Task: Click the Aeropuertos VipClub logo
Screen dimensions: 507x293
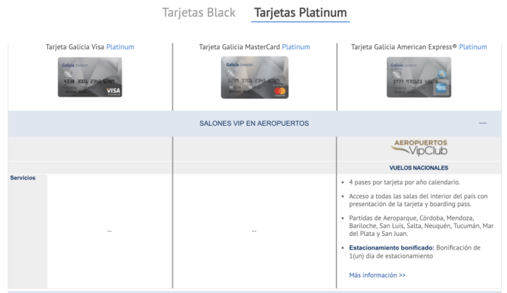Action: (x=419, y=147)
